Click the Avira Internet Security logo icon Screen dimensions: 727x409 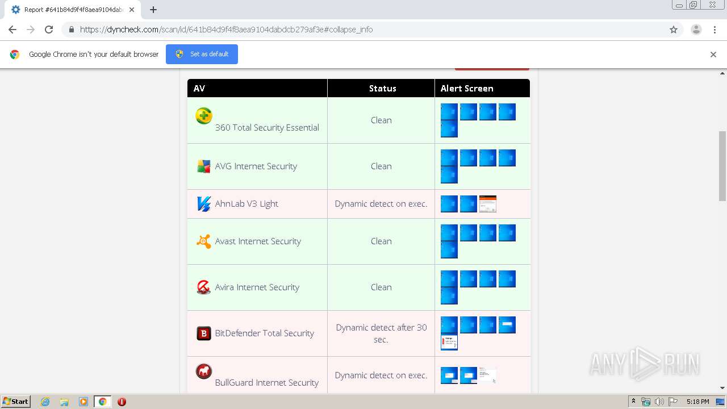click(x=203, y=287)
